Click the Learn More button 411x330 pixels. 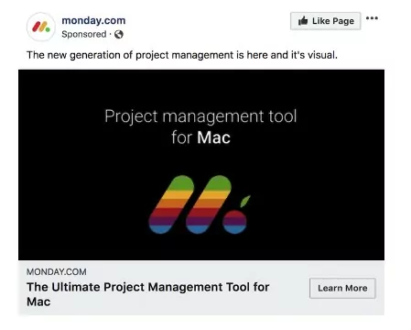(342, 288)
